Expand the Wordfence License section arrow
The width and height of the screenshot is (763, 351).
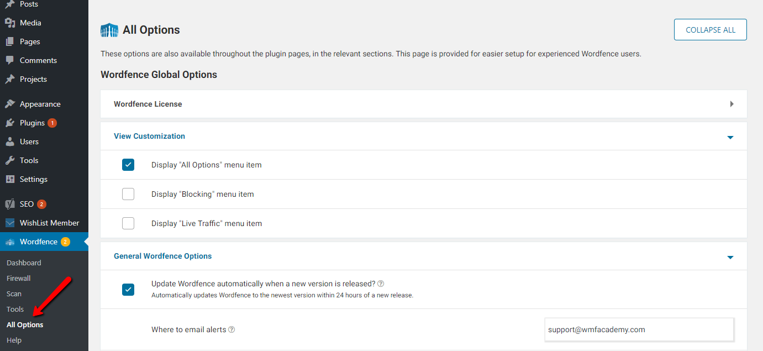point(732,104)
